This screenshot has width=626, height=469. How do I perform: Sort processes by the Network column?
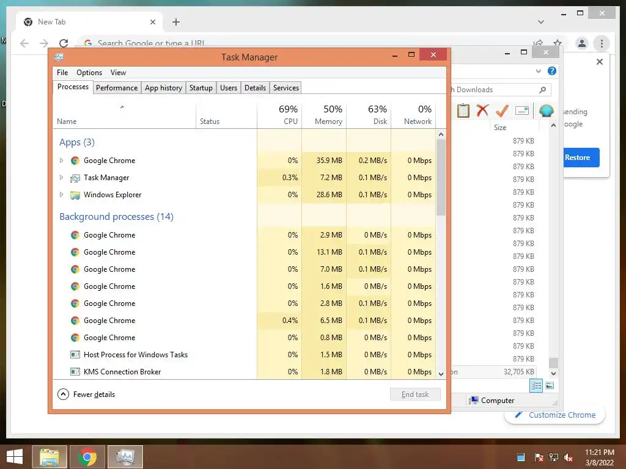[414, 115]
